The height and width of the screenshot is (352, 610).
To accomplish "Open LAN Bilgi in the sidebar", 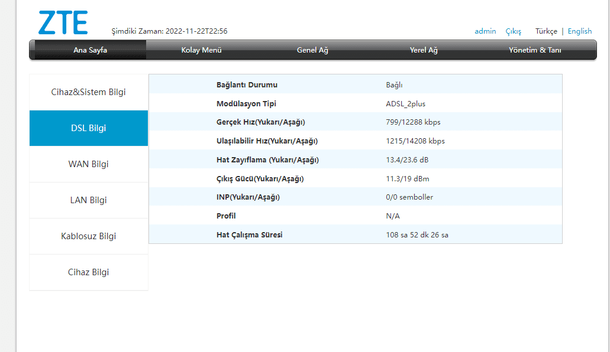I will [89, 200].
